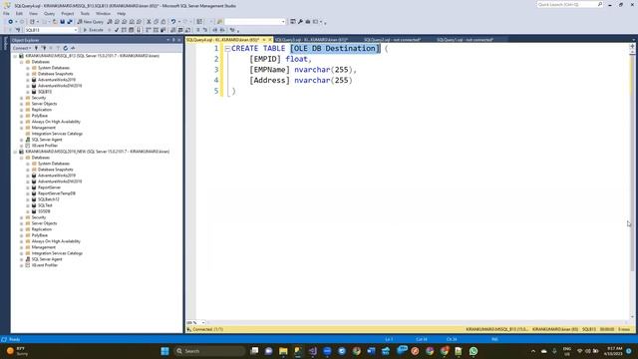The width and height of the screenshot is (638, 359).
Task: Click the Windows Start button
Action: pyautogui.click(x=164, y=351)
